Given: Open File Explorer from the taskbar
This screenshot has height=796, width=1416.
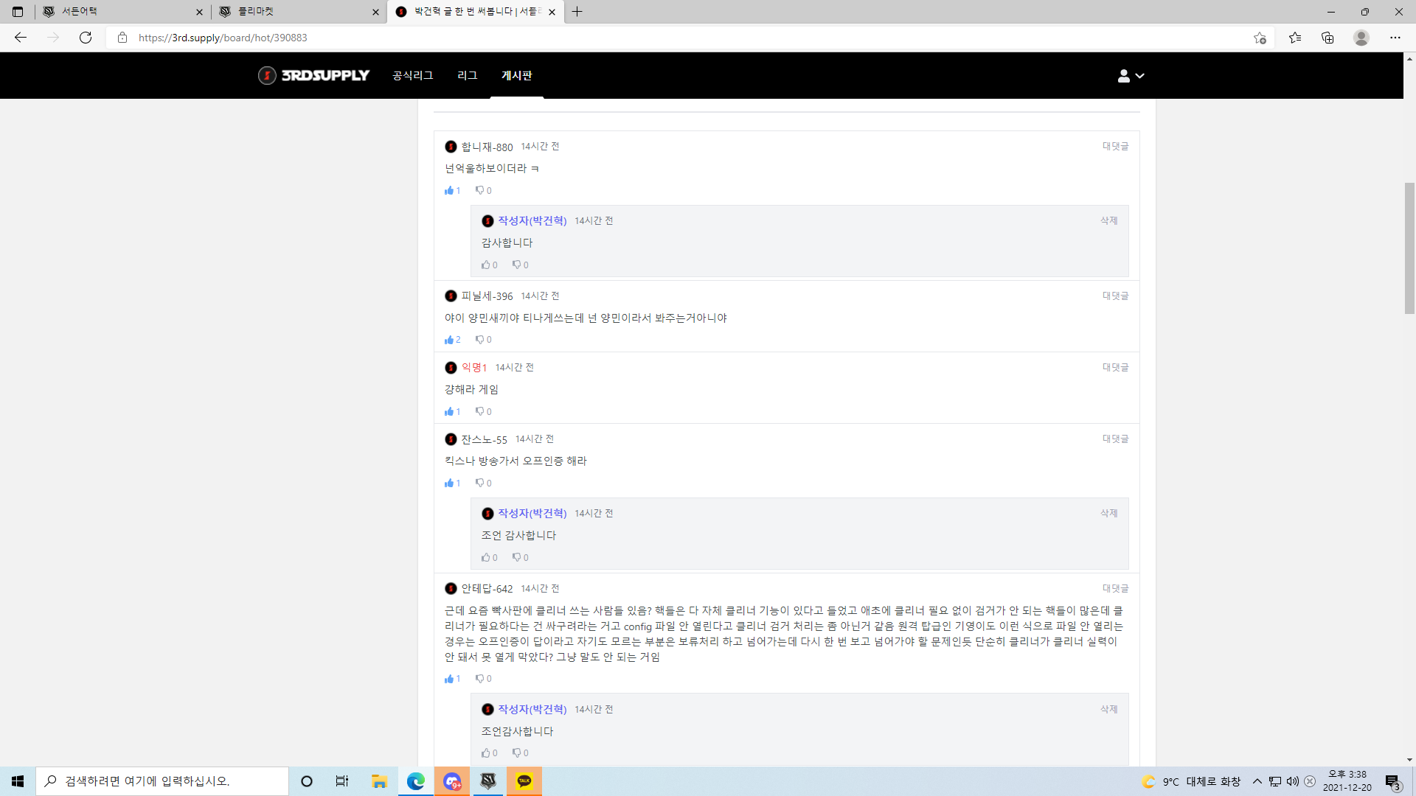Looking at the screenshot, I should pyautogui.click(x=379, y=781).
